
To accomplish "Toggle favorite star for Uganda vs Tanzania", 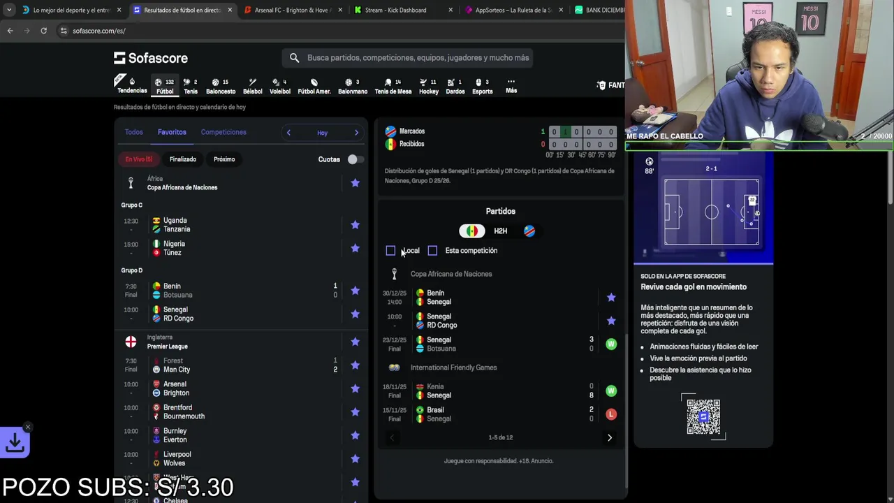I will tap(355, 225).
